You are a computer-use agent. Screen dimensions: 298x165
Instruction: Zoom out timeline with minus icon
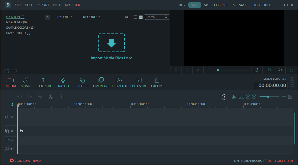[x=248, y=97]
